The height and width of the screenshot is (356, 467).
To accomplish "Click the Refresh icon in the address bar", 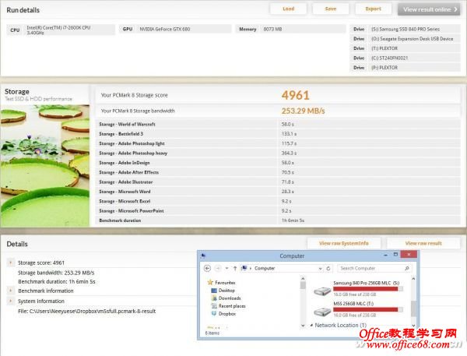I will click(328, 268).
